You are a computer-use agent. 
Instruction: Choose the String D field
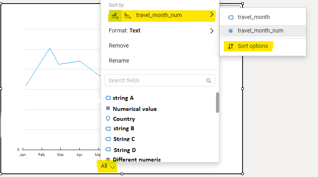pos(125,150)
